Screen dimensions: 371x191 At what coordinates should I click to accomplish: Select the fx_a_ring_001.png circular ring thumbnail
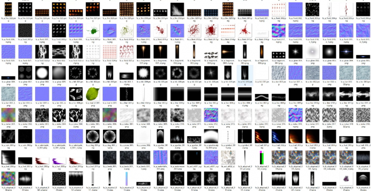pyautogui.click(x=93, y=136)
